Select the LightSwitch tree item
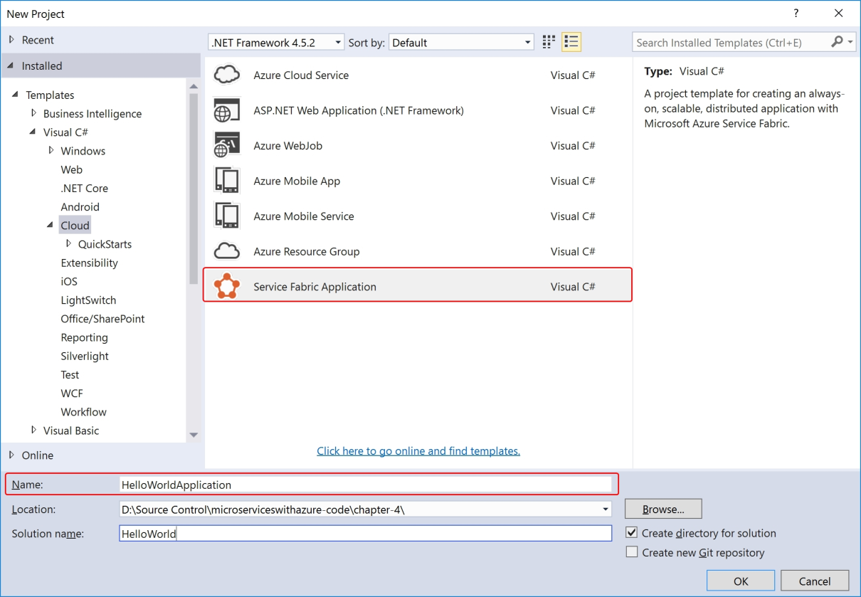The height and width of the screenshot is (597, 861). (89, 300)
